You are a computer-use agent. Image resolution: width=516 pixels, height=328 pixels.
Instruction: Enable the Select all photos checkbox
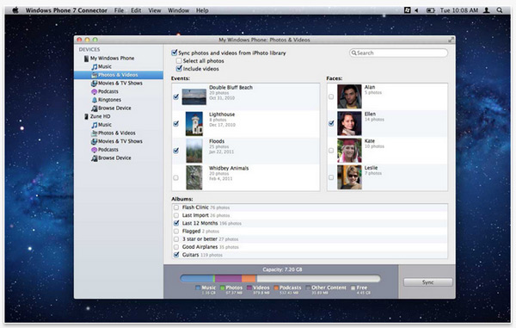pos(179,60)
